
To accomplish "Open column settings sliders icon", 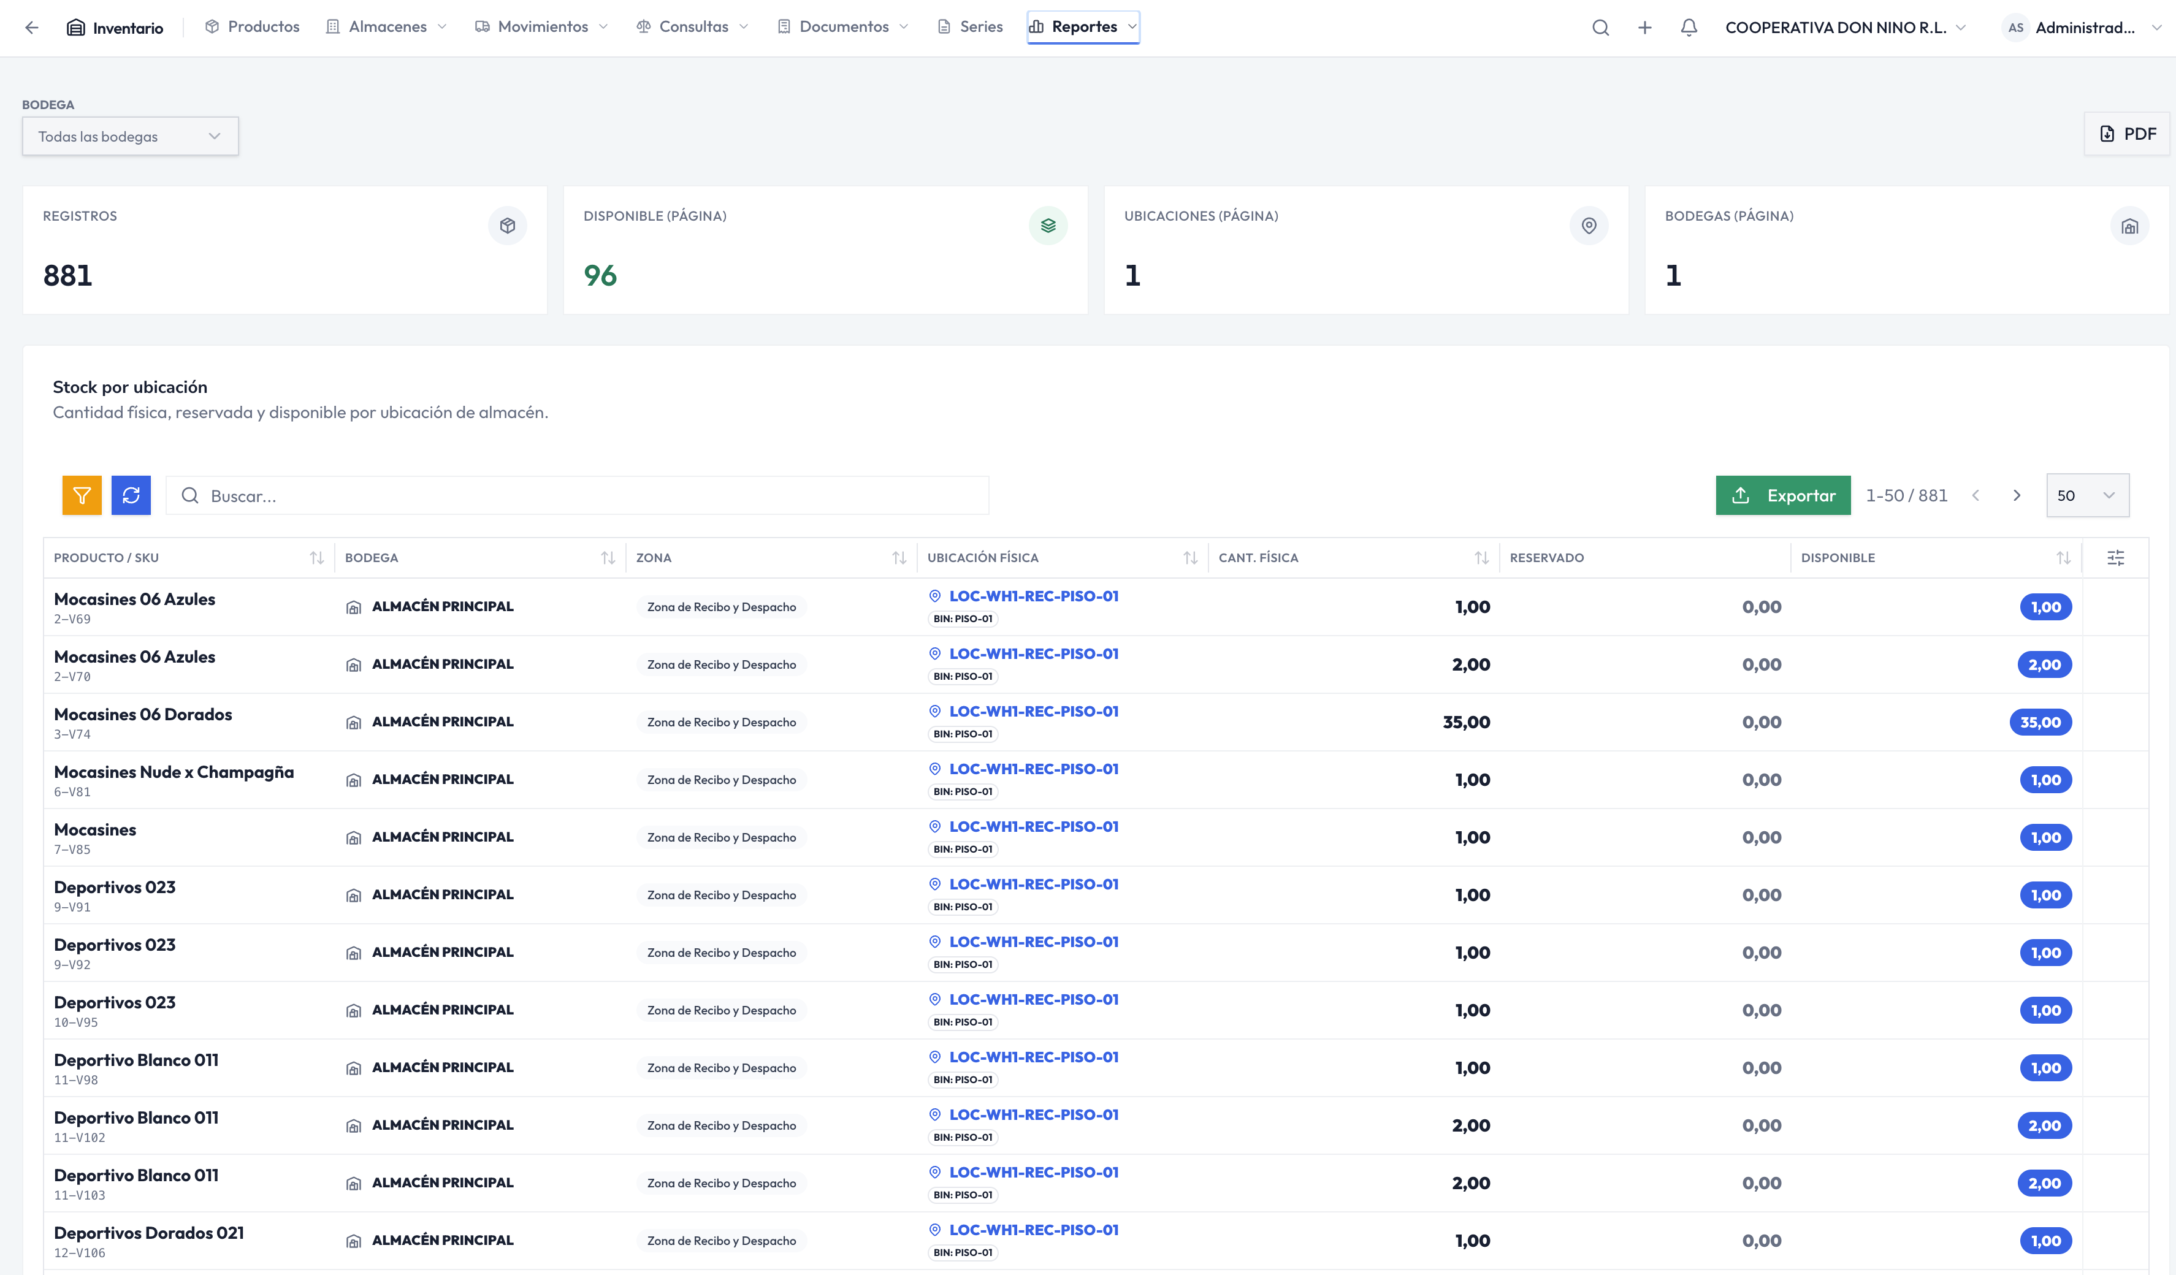I will click(2115, 558).
